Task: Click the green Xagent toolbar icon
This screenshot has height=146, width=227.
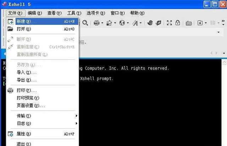Action: point(159,23)
